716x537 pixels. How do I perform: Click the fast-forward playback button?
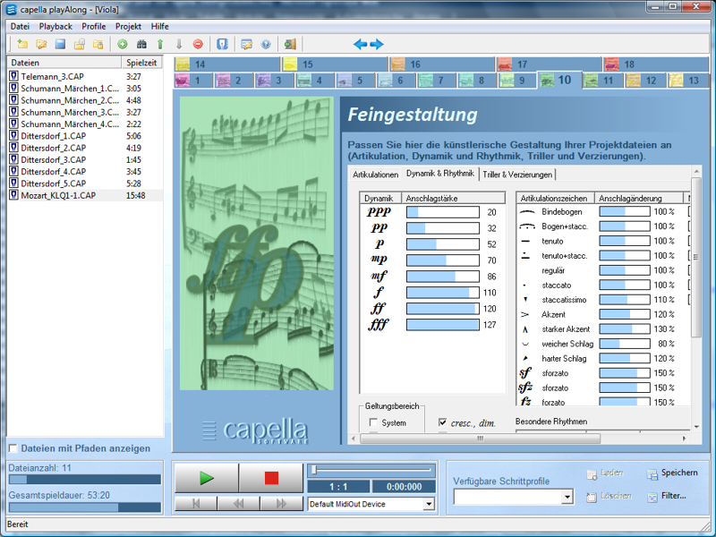tap(281, 503)
